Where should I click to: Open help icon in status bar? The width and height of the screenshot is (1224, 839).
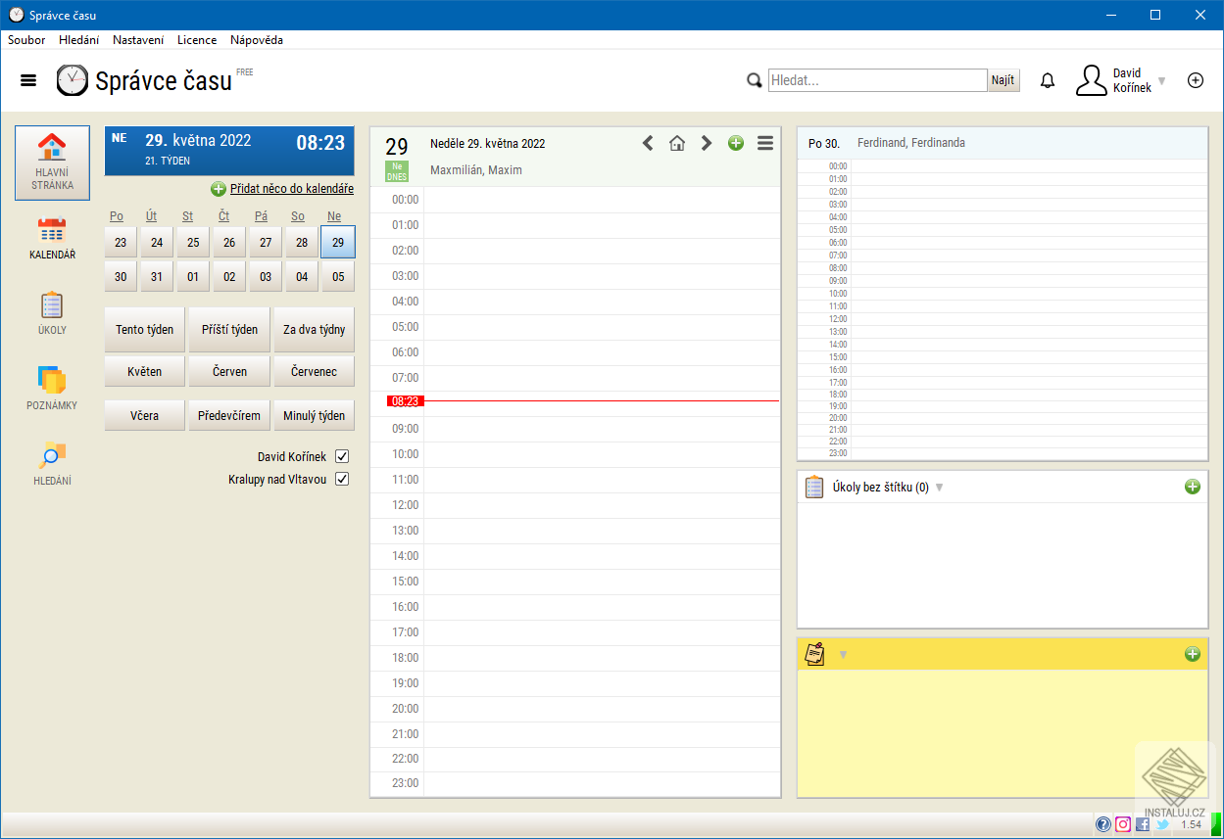coord(1103,824)
